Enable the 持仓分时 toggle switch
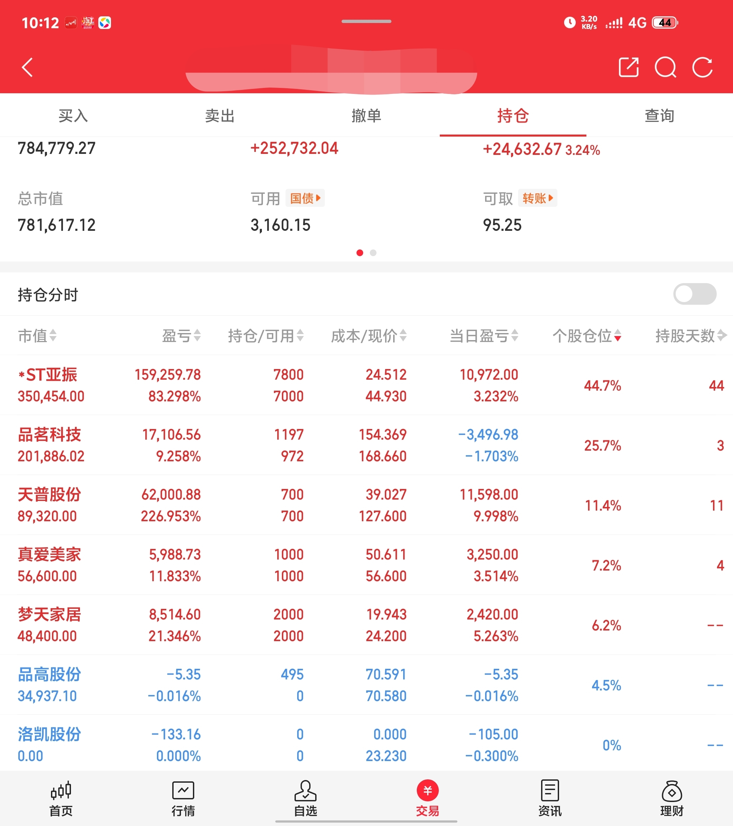The height and width of the screenshot is (826, 733). pyautogui.click(x=694, y=294)
